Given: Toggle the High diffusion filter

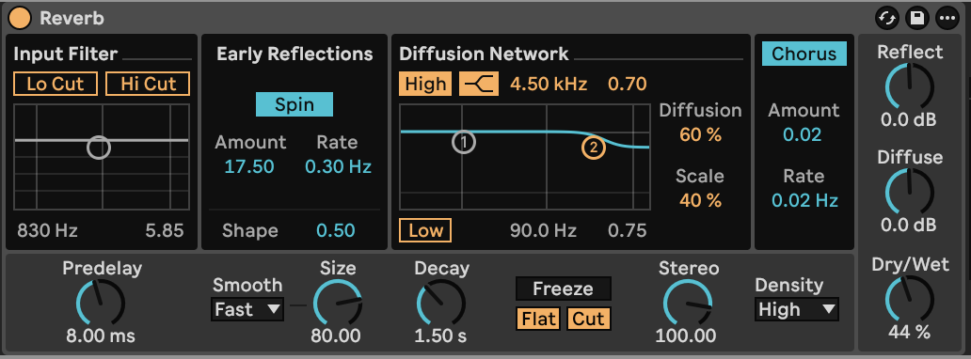Looking at the screenshot, I should pos(425,84).
